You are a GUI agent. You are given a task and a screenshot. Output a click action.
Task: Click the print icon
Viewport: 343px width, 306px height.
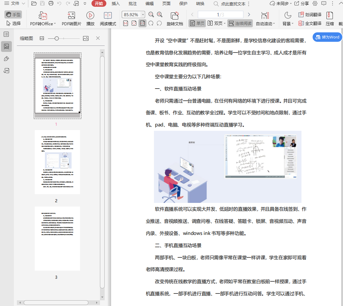pos(51,3)
